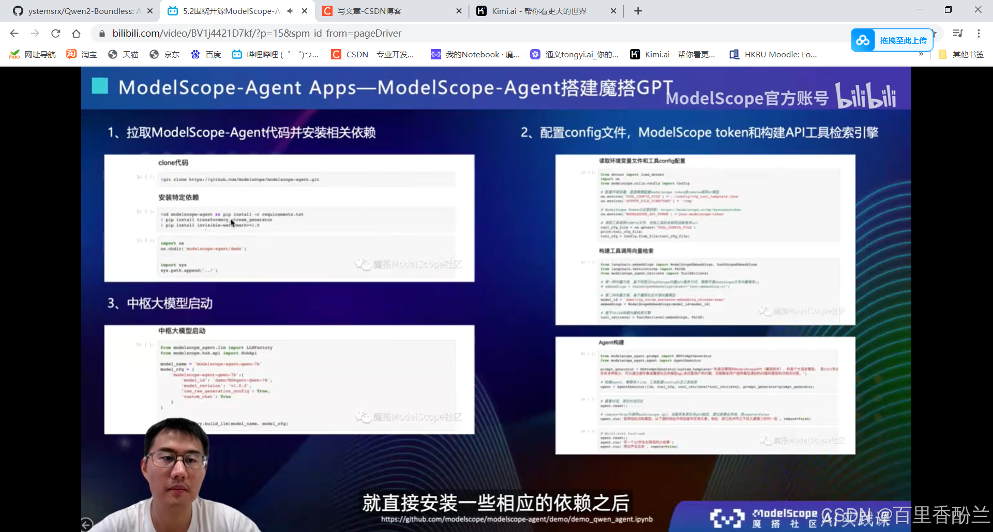This screenshot has height=532, width=993.
Task: Restore down the browser window
Action: (948, 10)
